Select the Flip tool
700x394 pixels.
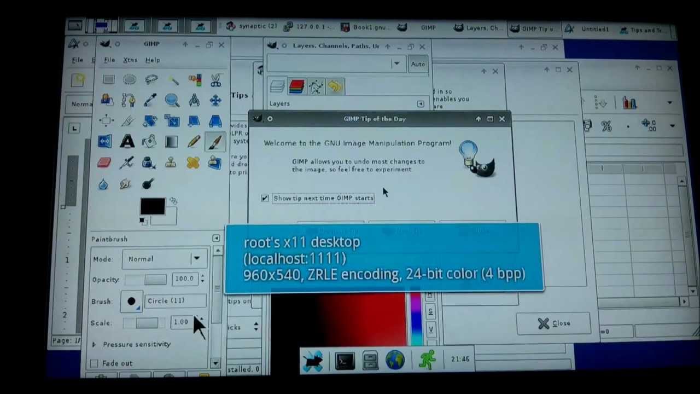click(x=106, y=141)
